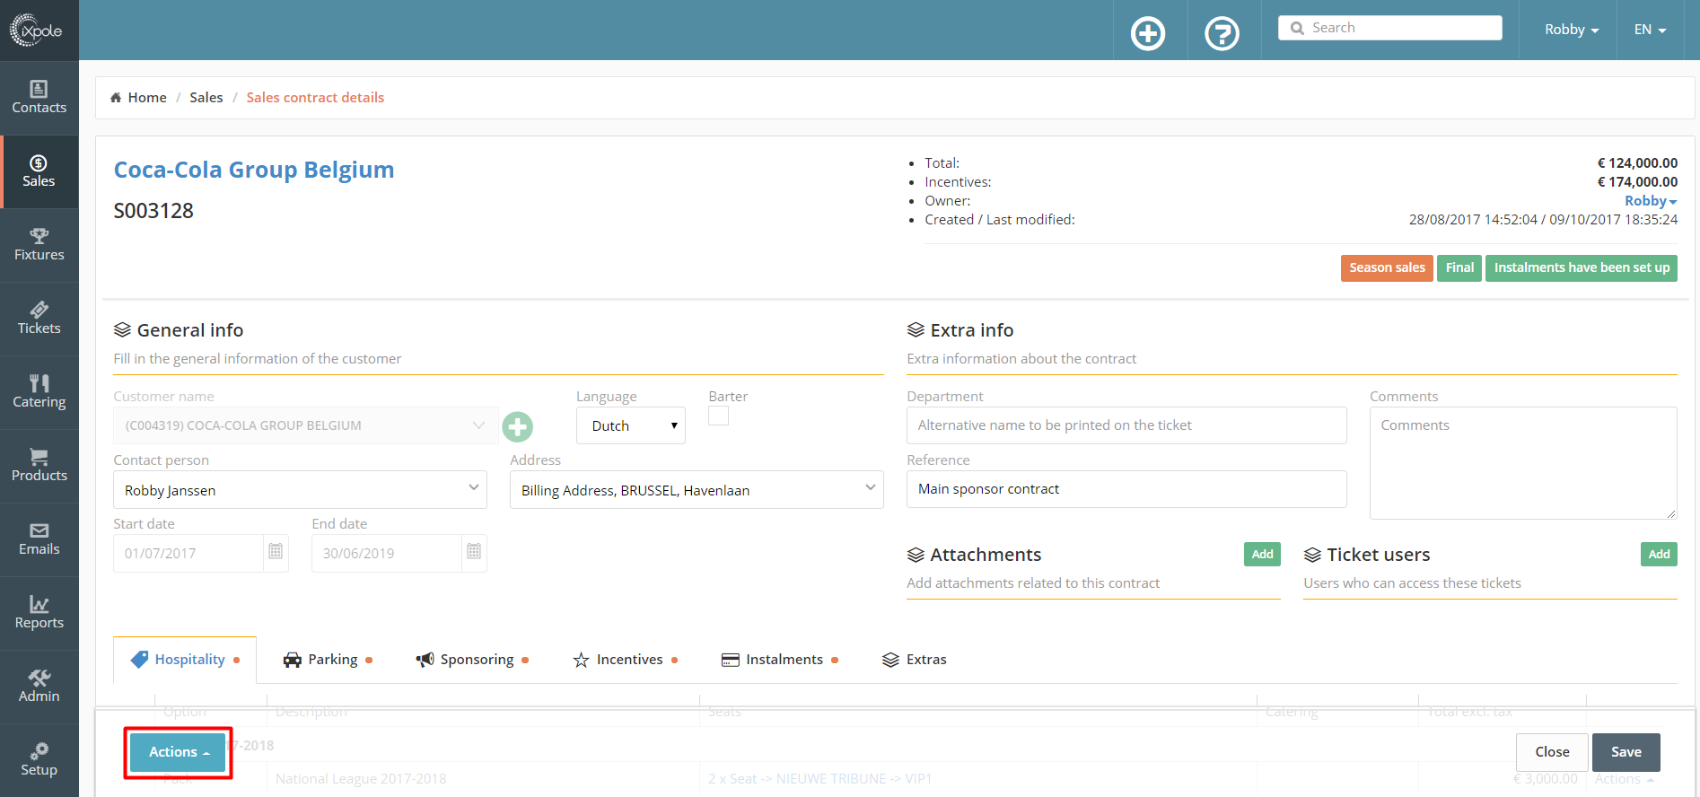Click contract number S003128
This screenshot has width=1700, height=797.
[153, 211]
